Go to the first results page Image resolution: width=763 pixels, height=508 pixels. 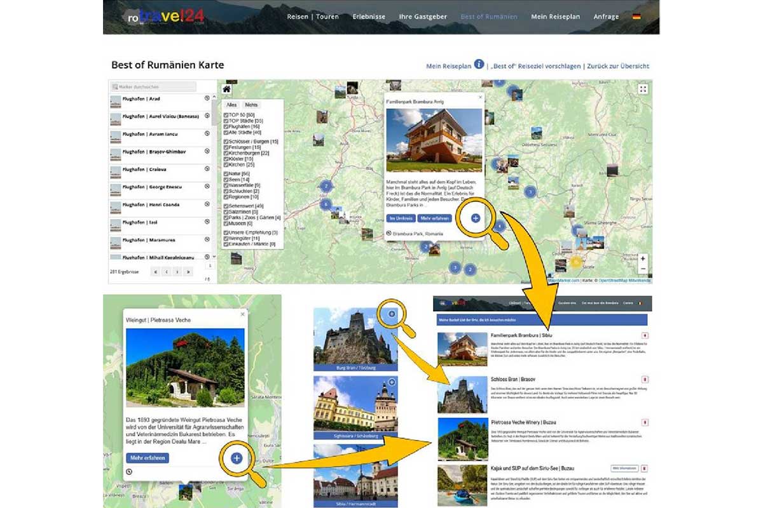[x=155, y=272]
